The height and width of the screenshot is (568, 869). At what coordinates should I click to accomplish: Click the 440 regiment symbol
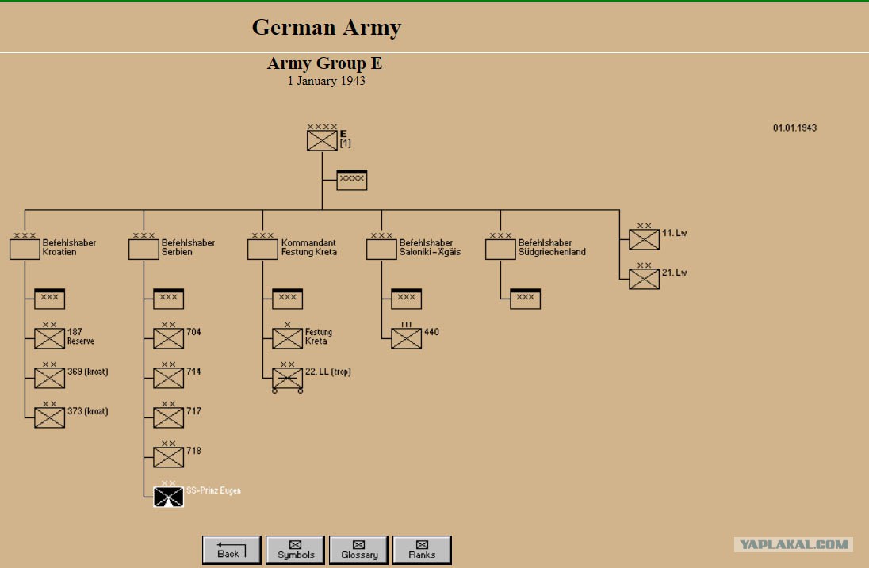[x=406, y=338]
